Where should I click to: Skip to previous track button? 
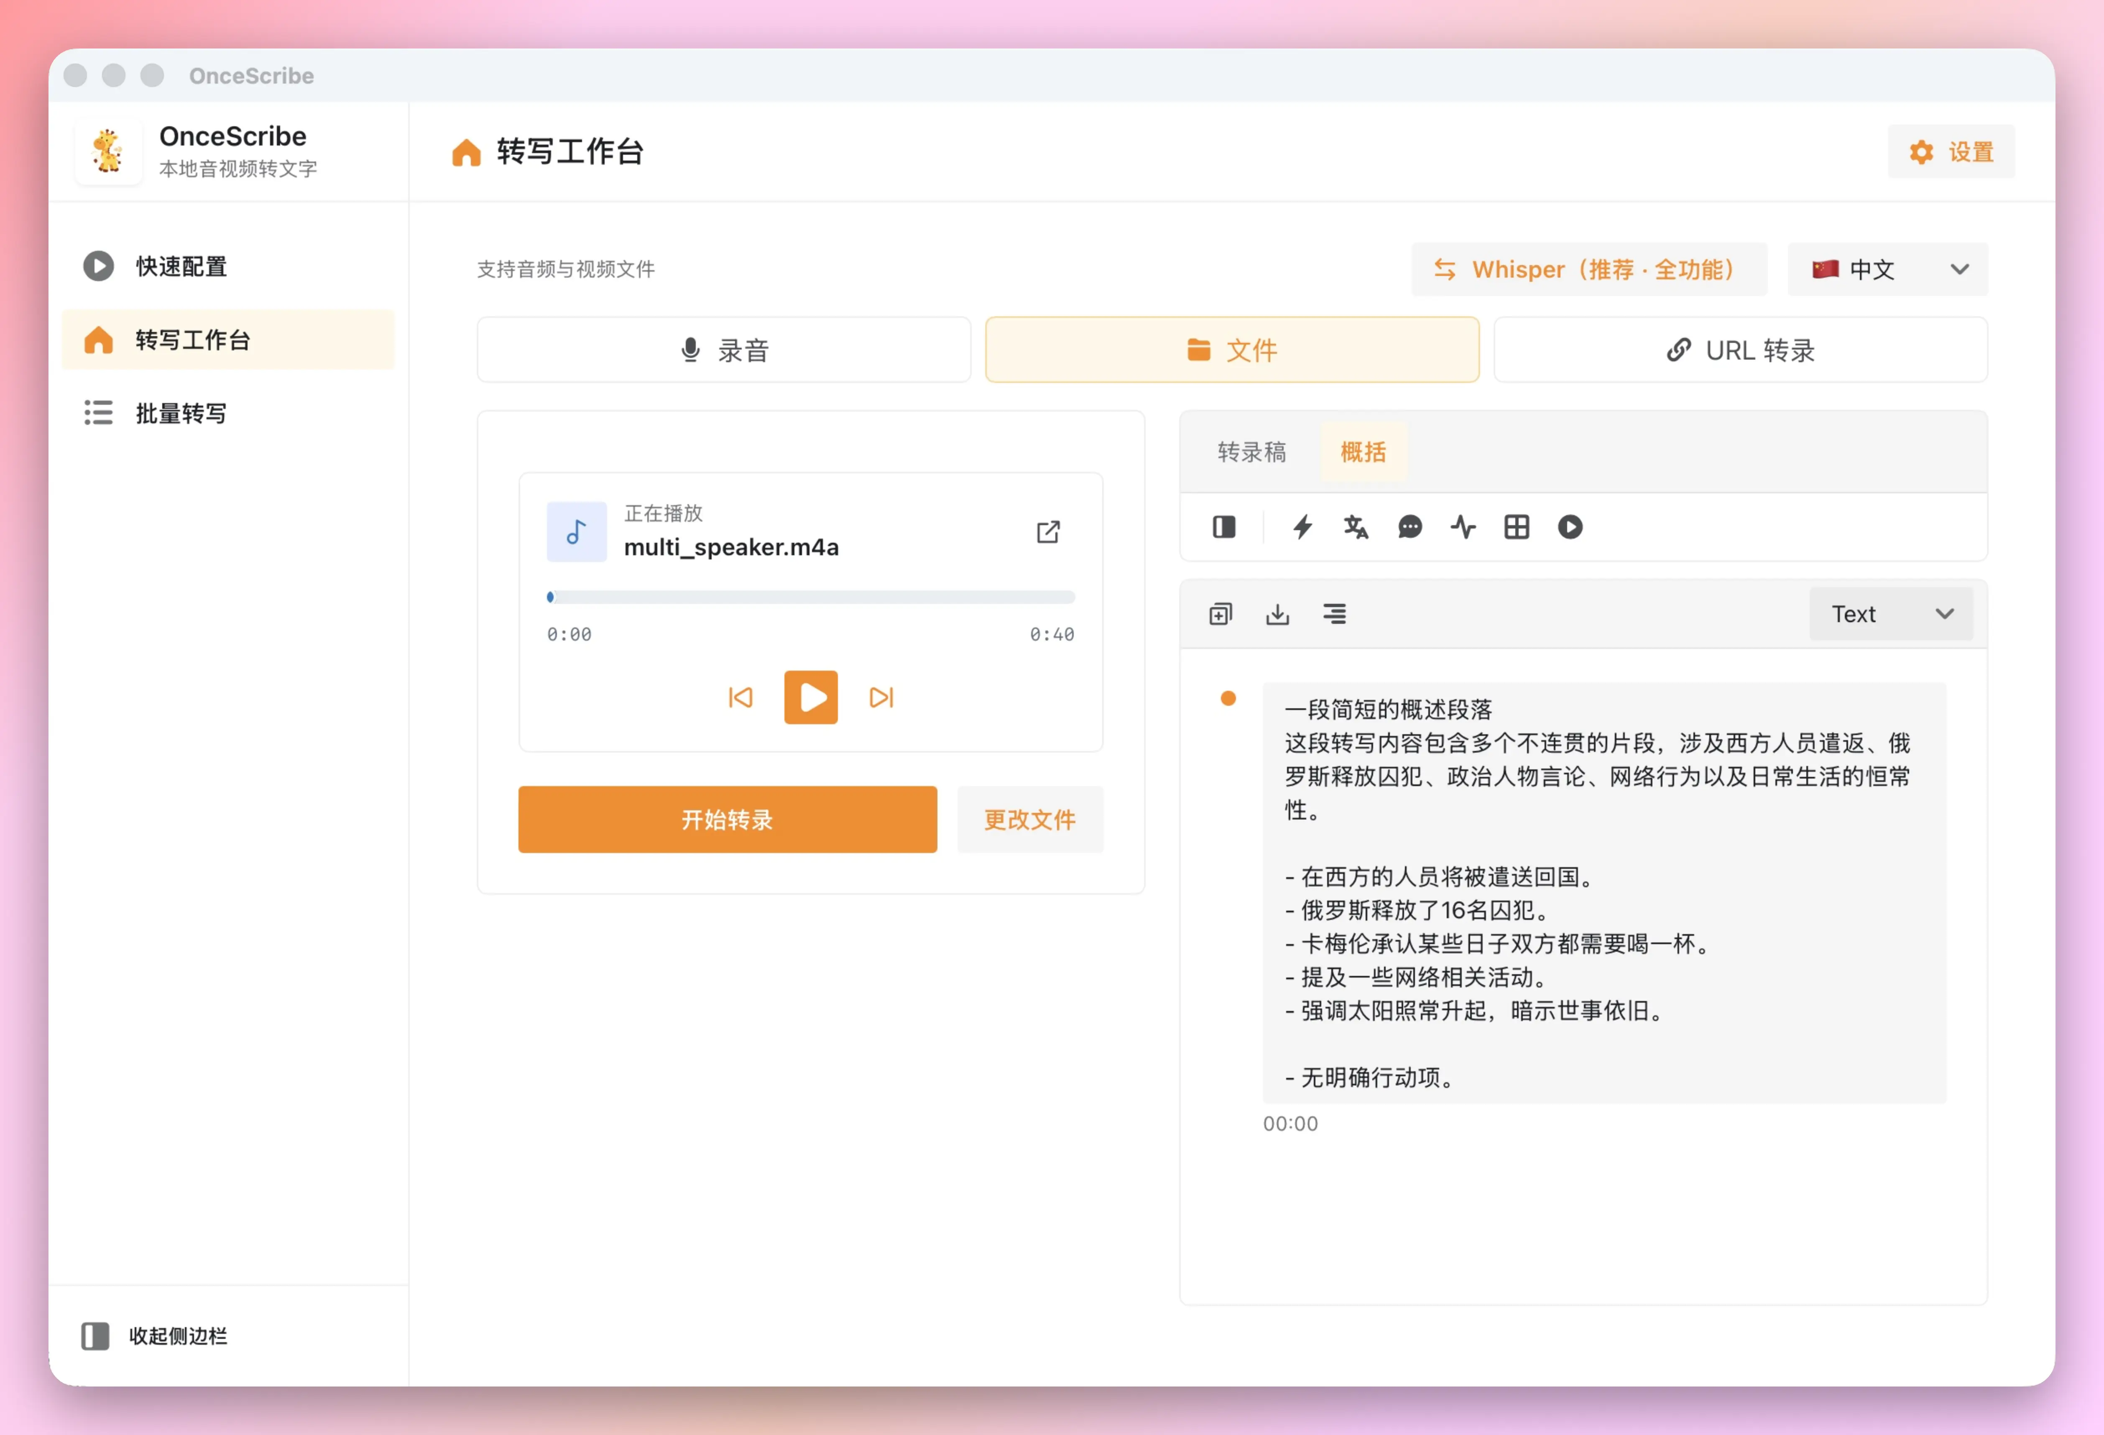[740, 697]
